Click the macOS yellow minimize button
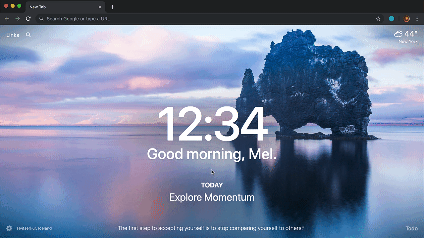This screenshot has width=424, height=238. click(x=13, y=6)
